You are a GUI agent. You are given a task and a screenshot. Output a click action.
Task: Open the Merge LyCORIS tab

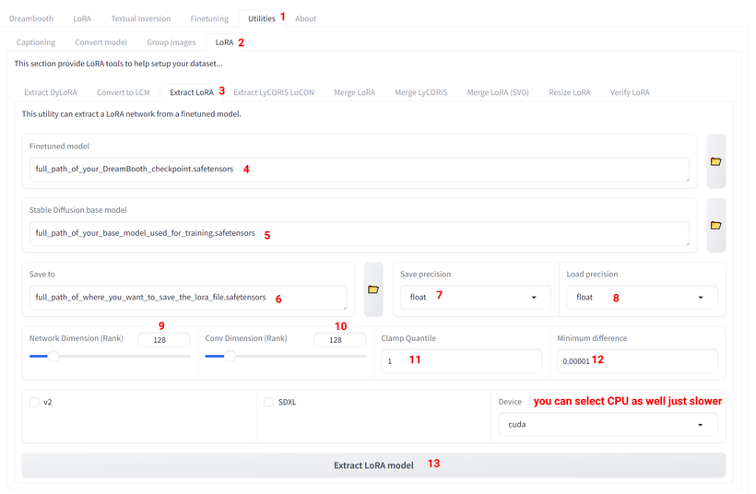pyautogui.click(x=421, y=92)
